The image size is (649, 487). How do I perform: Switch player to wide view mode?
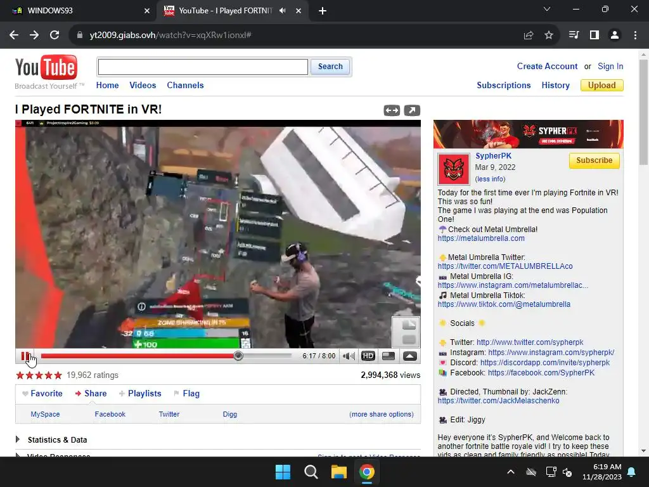tap(389, 356)
